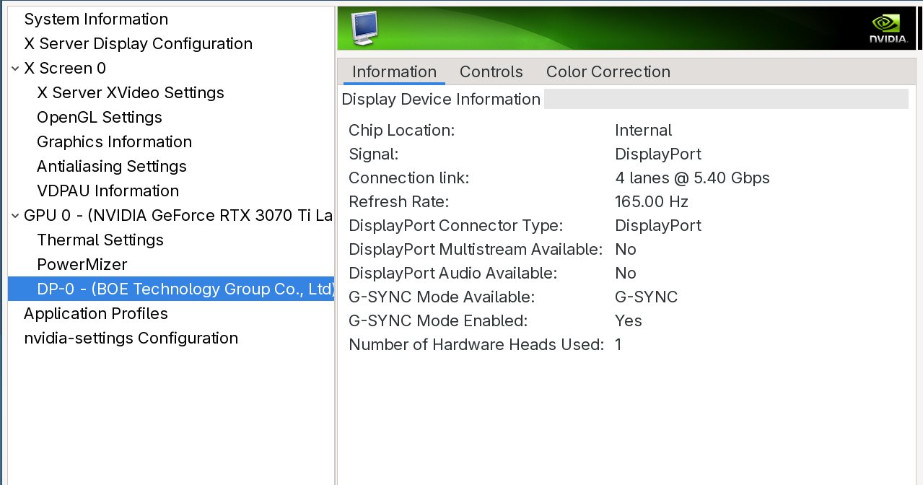Open the Controls tab
This screenshot has height=485, width=923.
click(491, 72)
